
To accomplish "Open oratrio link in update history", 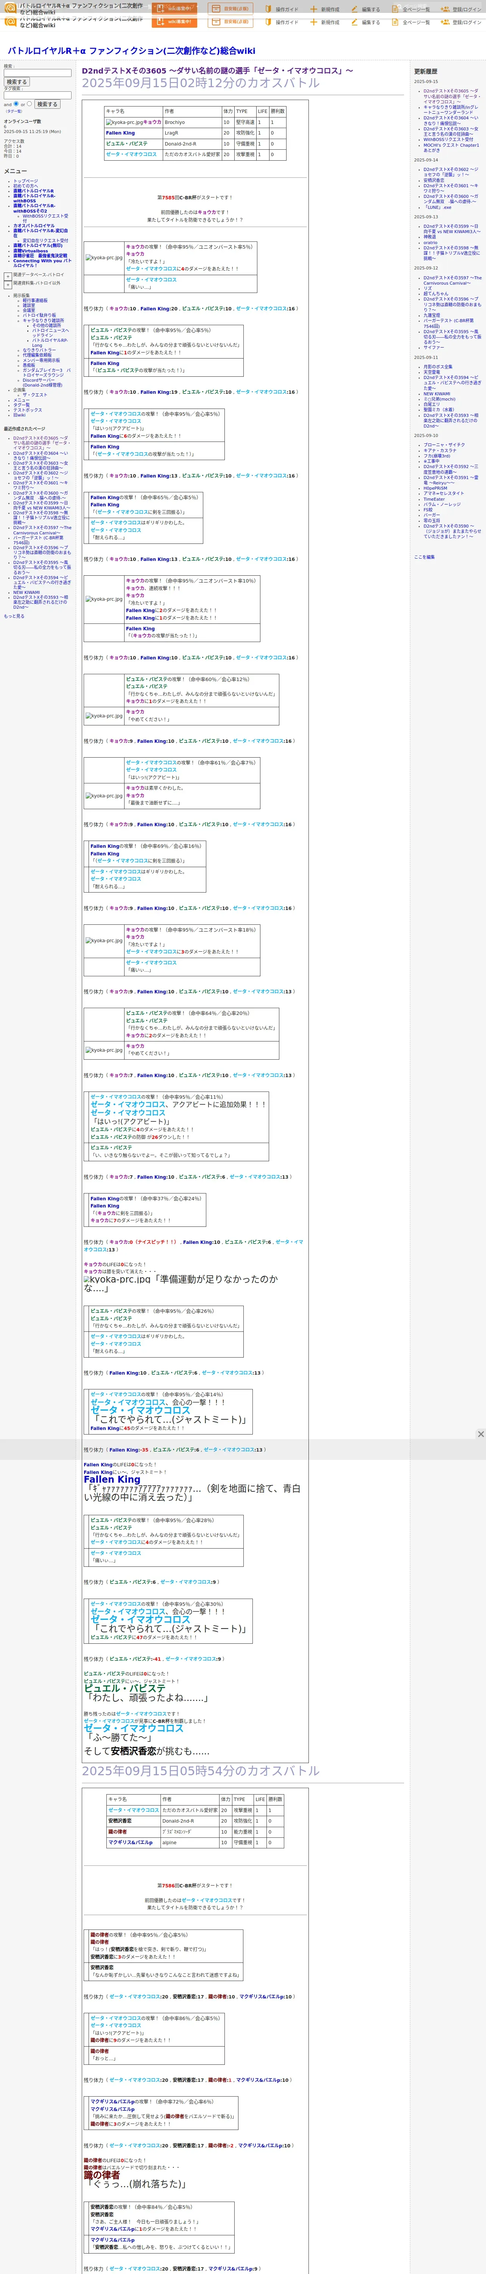I will pos(430,243).
